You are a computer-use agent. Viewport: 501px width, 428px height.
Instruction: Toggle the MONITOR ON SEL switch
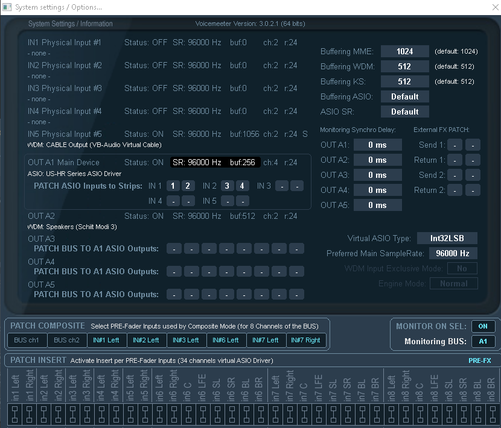click(483, 326)
